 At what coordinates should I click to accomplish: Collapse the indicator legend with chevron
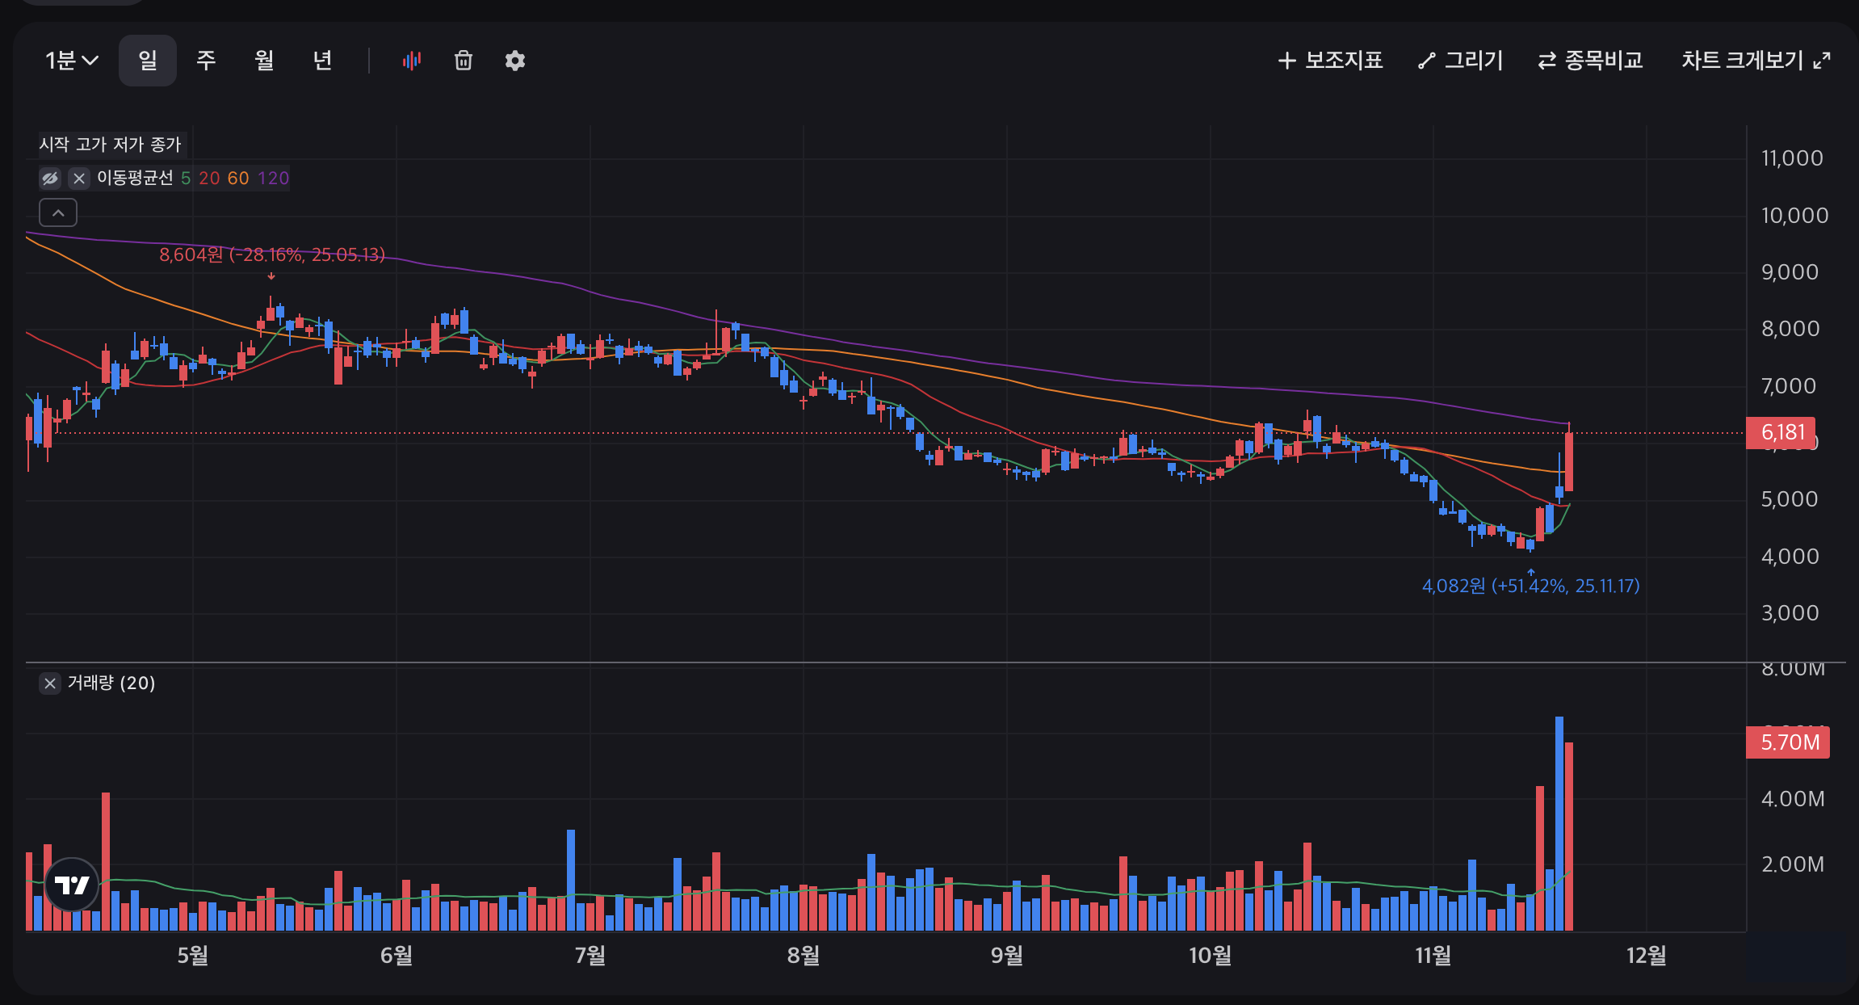coord(58,212)
